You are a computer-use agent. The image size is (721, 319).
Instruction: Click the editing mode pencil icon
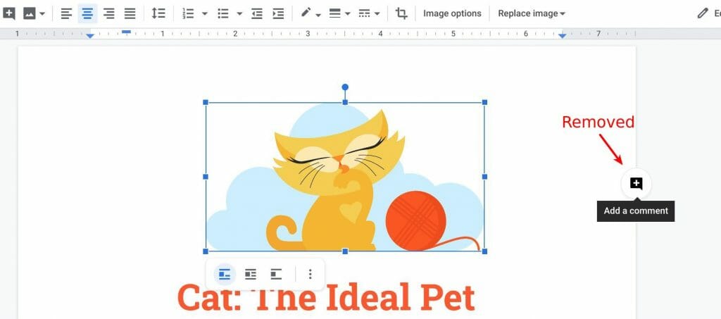702,13
